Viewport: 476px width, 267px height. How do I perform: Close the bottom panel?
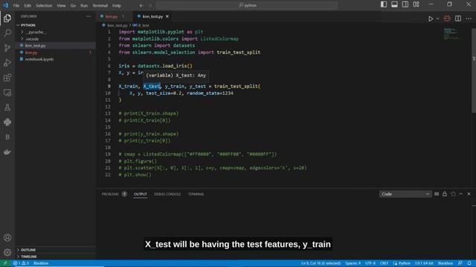[x=469, y=194]
